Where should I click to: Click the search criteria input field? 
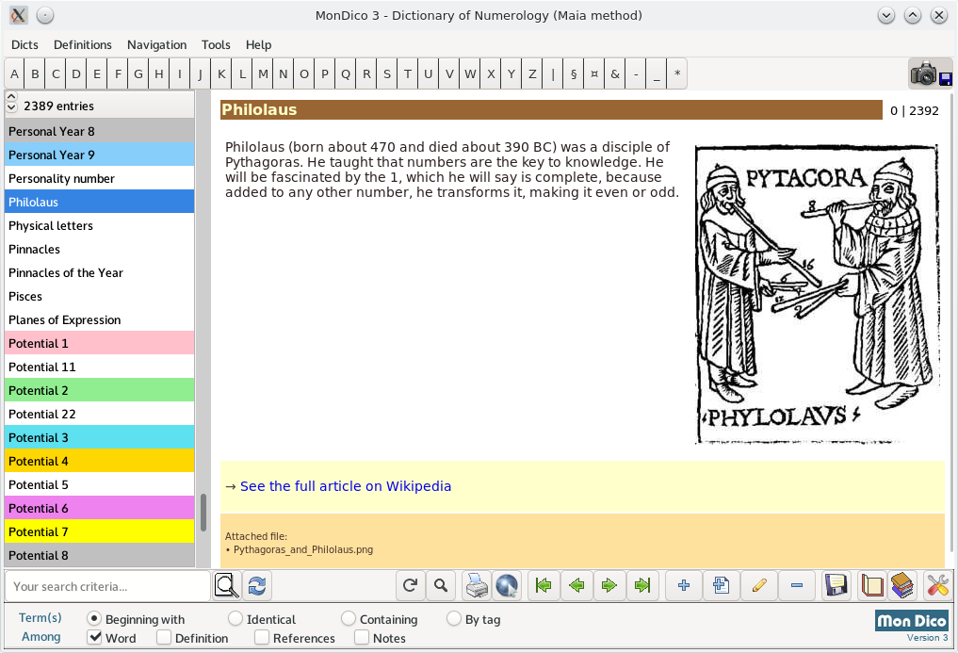coord(107,586)
